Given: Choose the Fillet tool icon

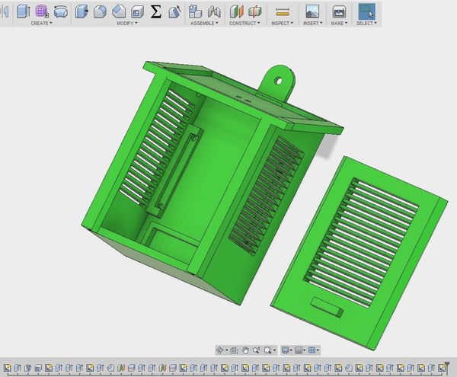Looking at the screenshot, I should (101, 11).
